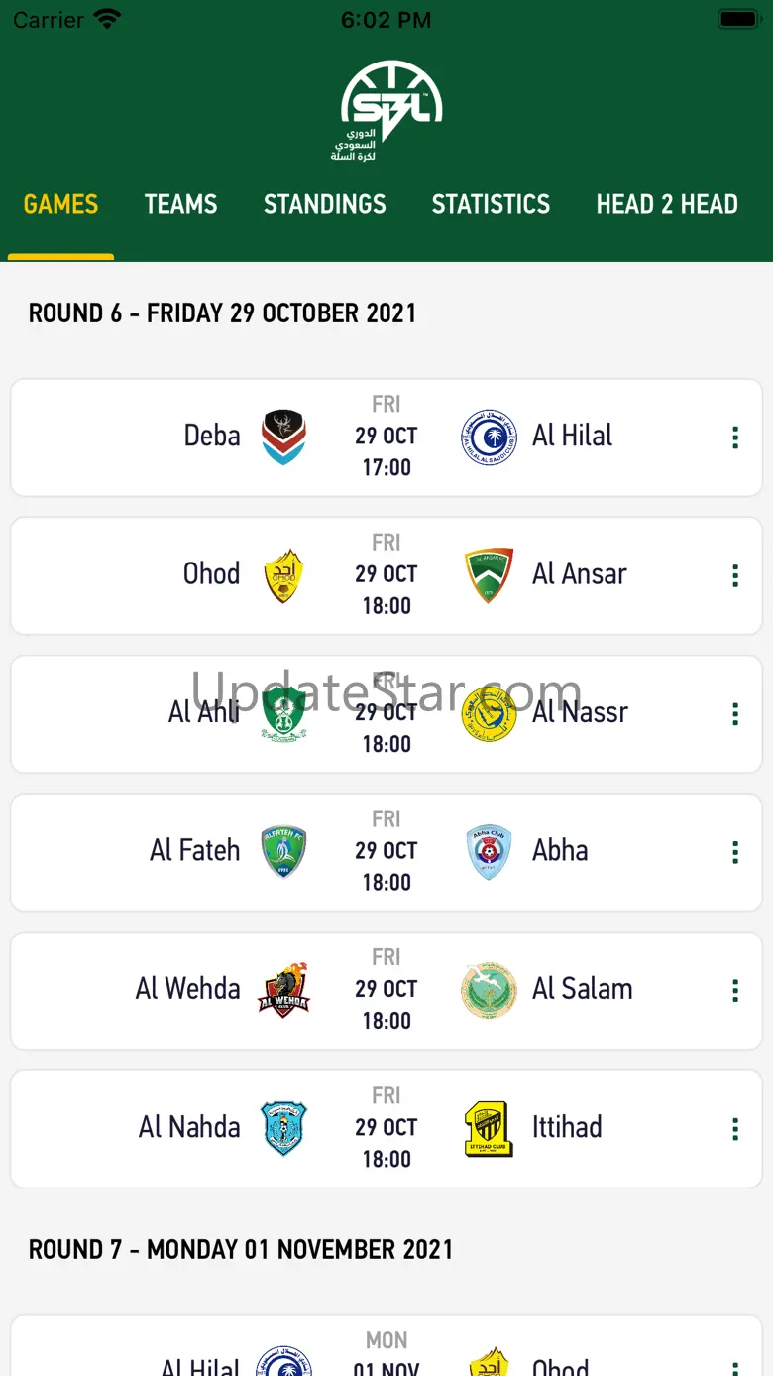Open the Standings tab
The width and height of the screenshot is (773, 1376).
324,205
